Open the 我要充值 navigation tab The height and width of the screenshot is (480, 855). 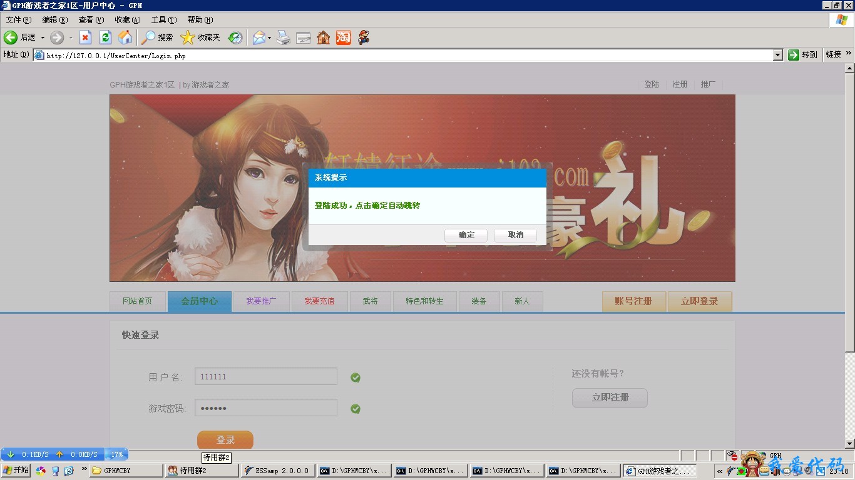point(320,301)
